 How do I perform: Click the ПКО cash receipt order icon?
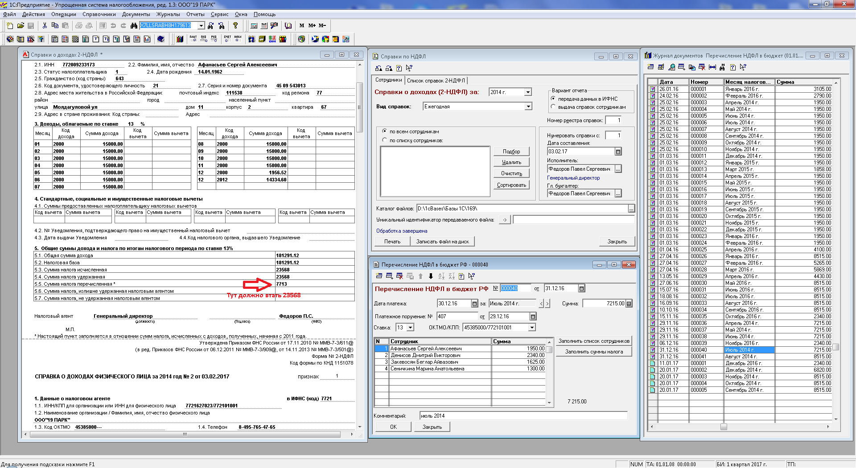(x=204, y=39)
